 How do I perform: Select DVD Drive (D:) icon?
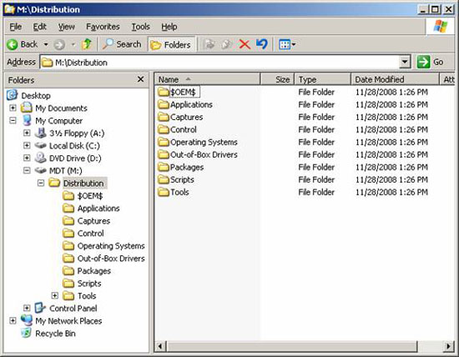click(40, 158)
